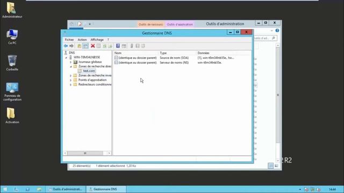344x193 pixels.
Task: Open the ? help menu
Action: pos(108,40)
